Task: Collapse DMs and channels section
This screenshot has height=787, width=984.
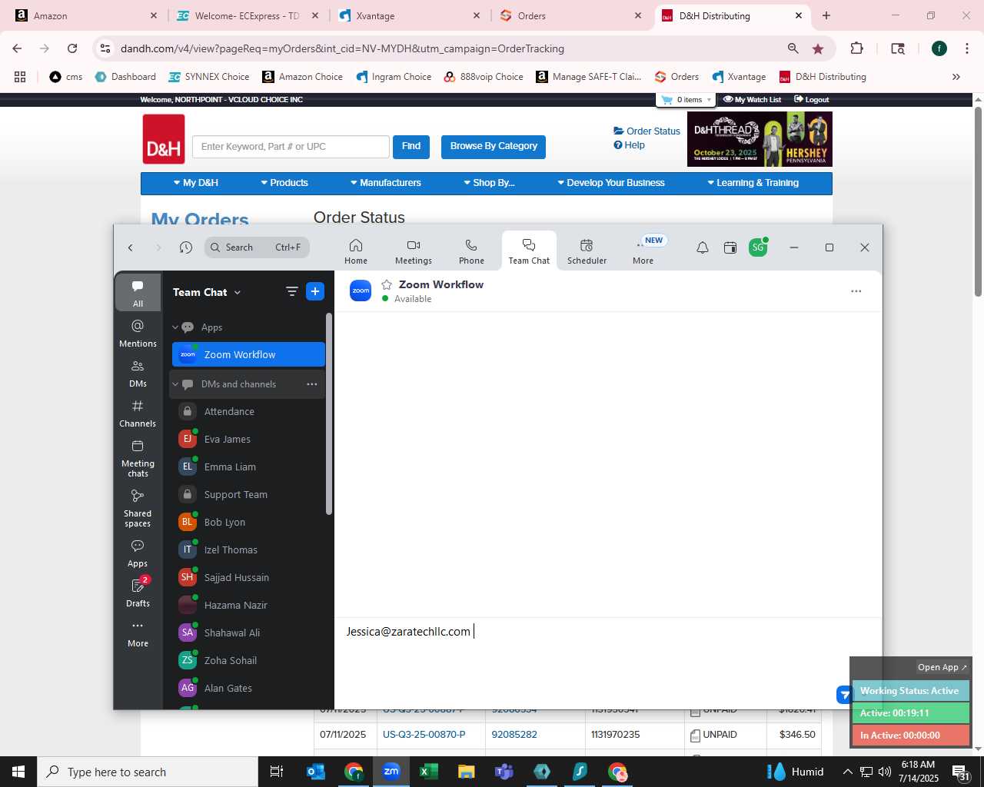Action: coord(175,384)
